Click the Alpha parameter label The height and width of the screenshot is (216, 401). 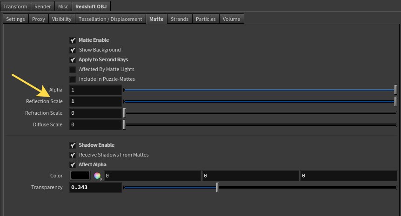[56, 90]
